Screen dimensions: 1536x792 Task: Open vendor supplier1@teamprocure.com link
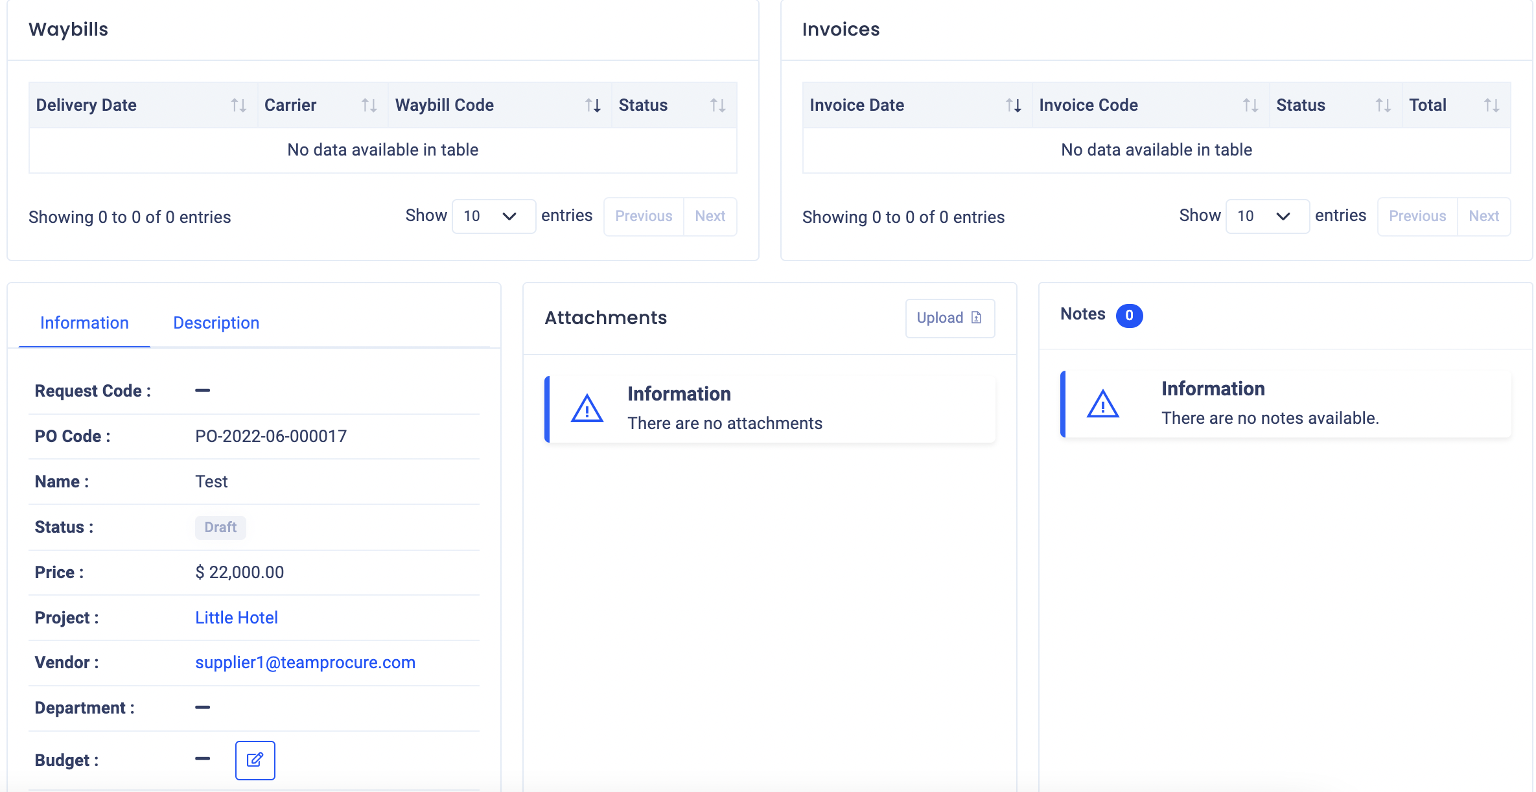tap(305, 662)
